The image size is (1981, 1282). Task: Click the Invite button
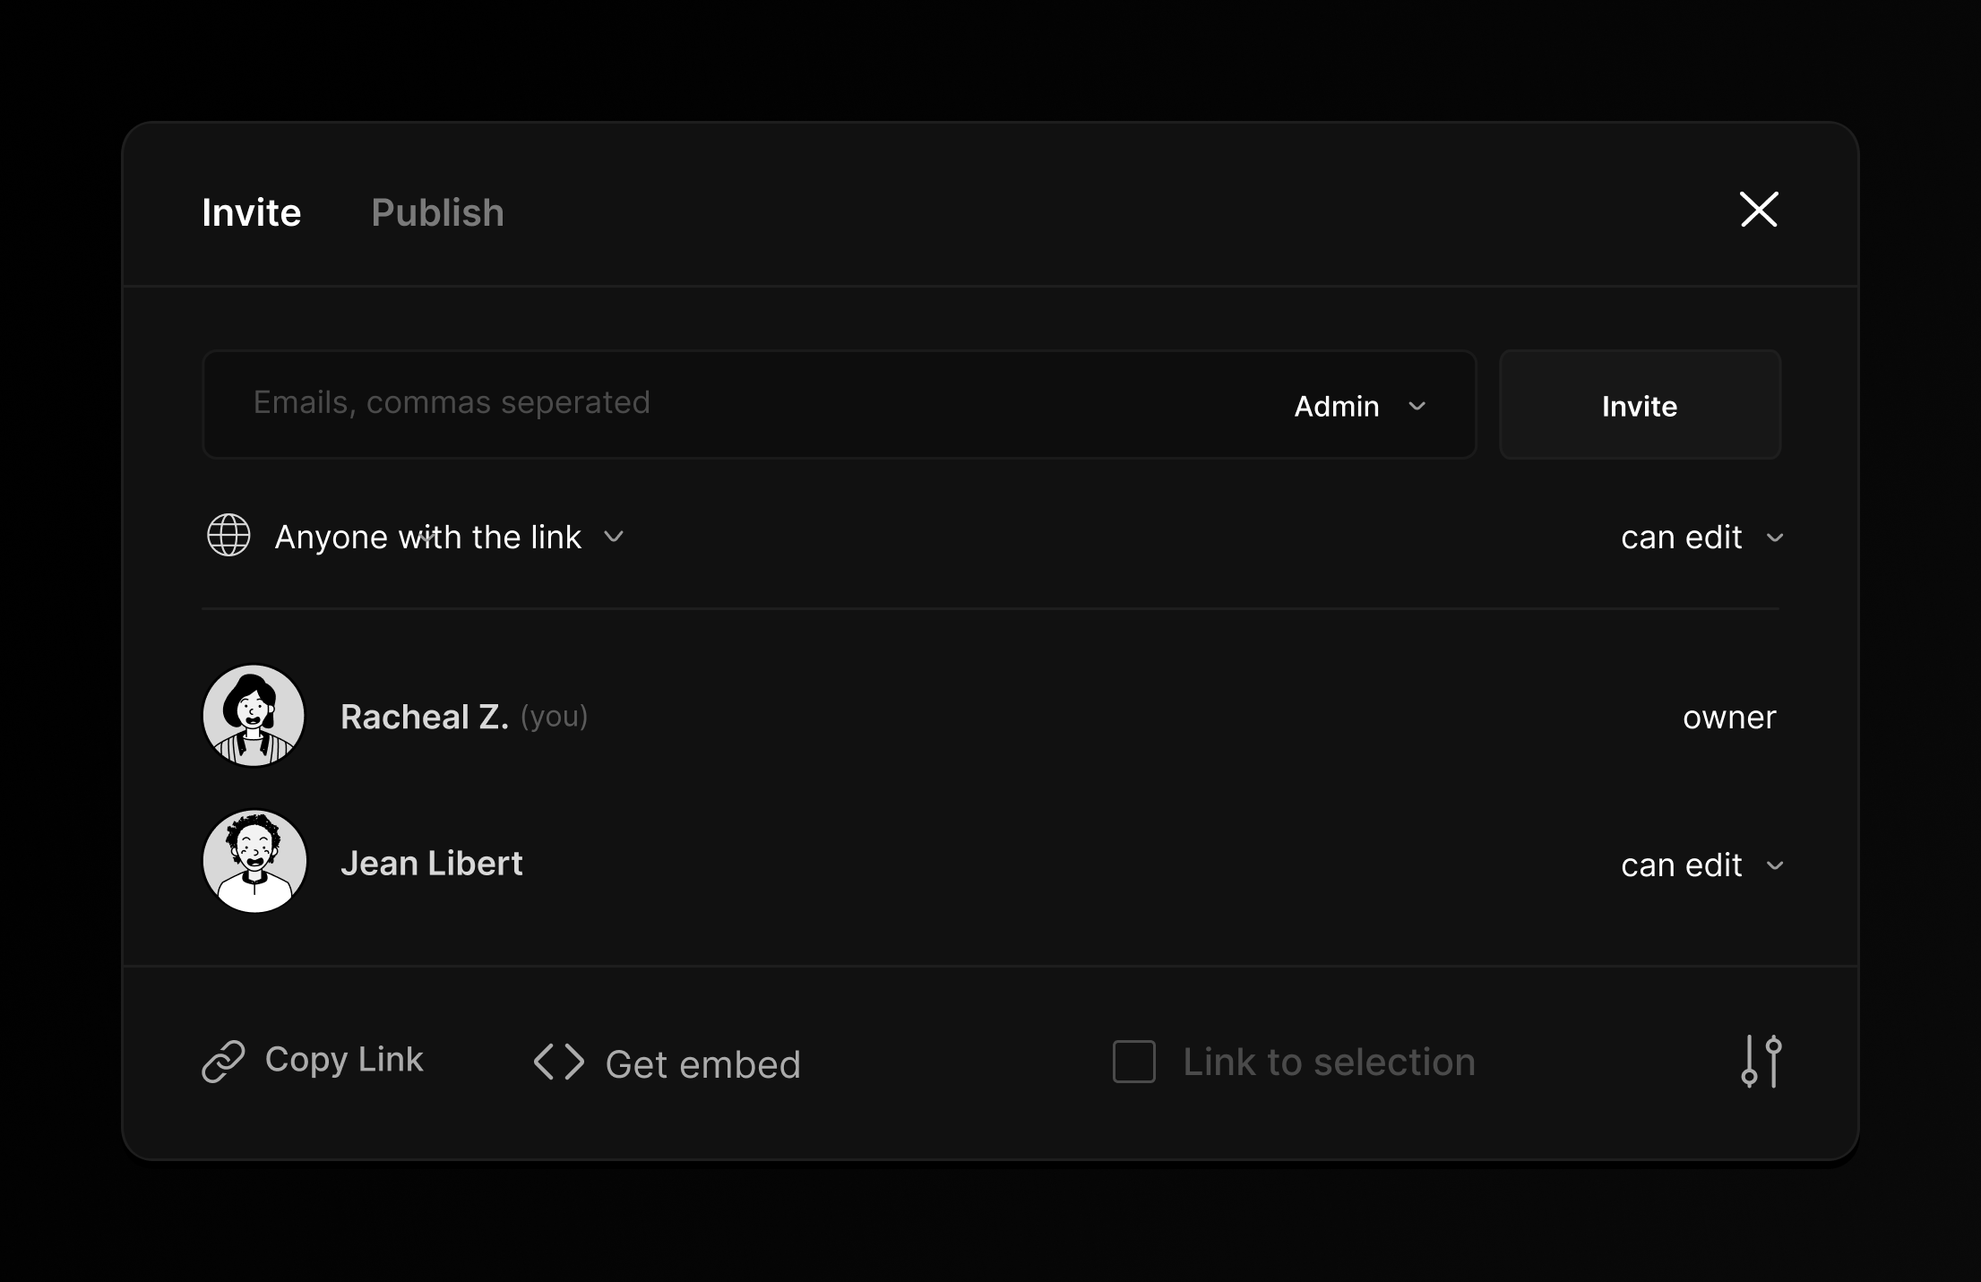[x=1640, y=405]
